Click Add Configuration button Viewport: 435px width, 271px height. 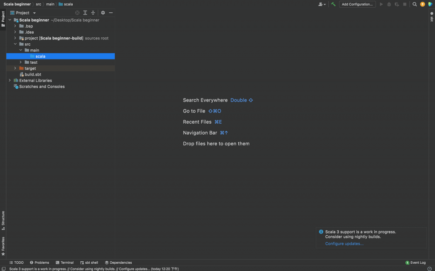tap(357, 4)
